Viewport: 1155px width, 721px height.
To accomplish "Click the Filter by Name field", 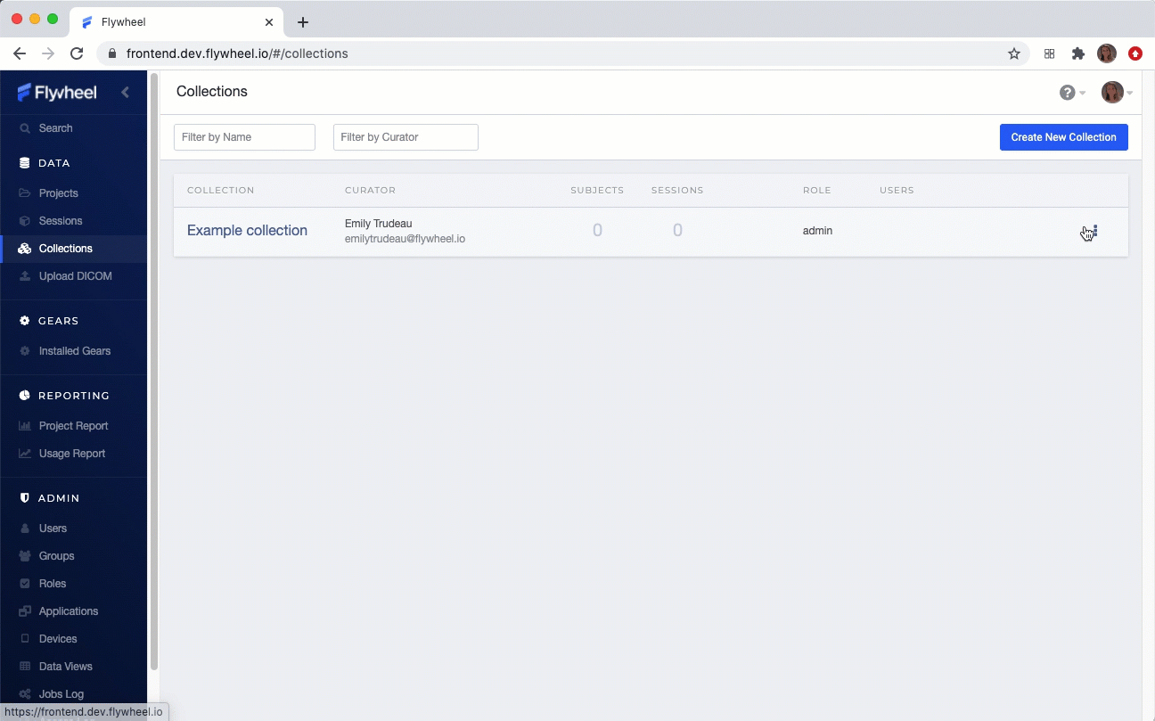I will pos(244,137).
